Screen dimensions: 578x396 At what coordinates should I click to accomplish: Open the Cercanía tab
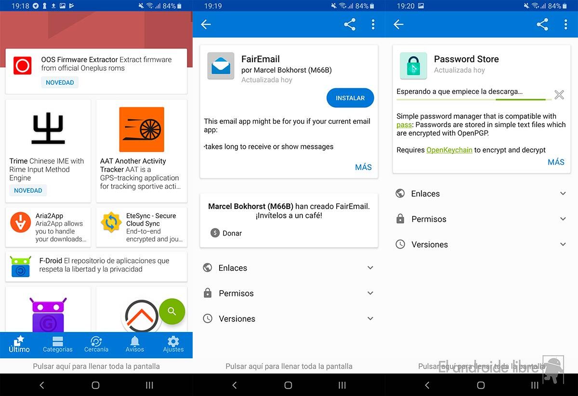[x=96, y=344]
